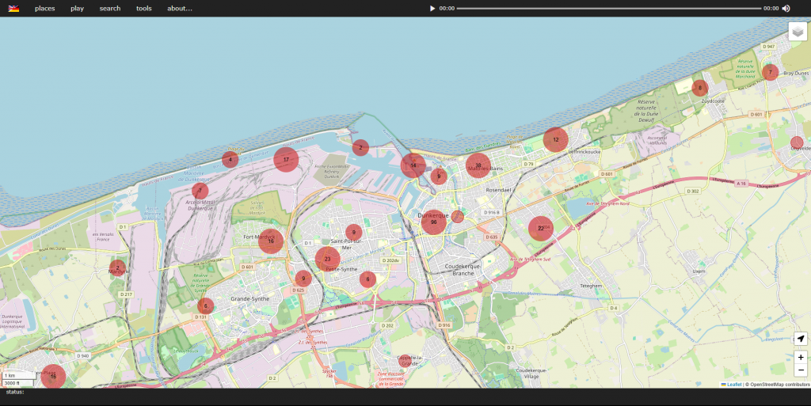The image size is (811, 406).
Task: Click the cluster marker labeled 96
Action: pyautogui.click(x=433, y=222)
